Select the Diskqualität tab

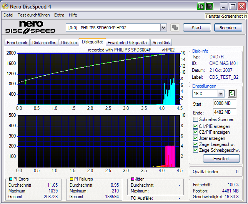point(92,42)
